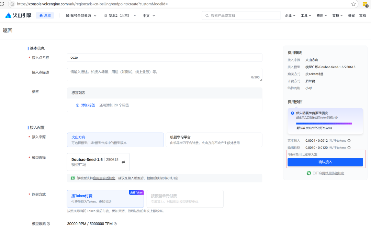Click blue info icon in 费用预估 card

[x=292, y=113]
